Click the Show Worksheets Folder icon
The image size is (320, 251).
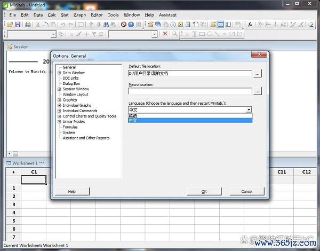tap(158, 25)
